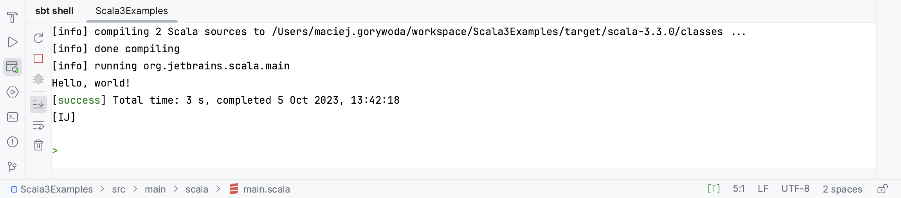Screen dimensions: 901x198
Task: Toggle soft-wrap for console output
Action: pos(38,125)
